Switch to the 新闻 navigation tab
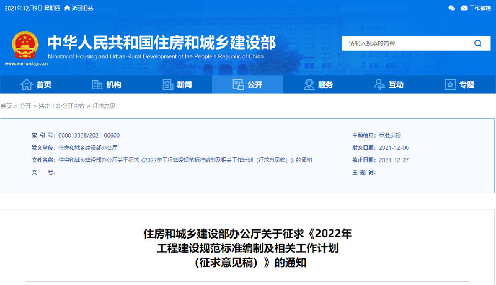This screenshot has width=496, height=285. tap(184, 85)
